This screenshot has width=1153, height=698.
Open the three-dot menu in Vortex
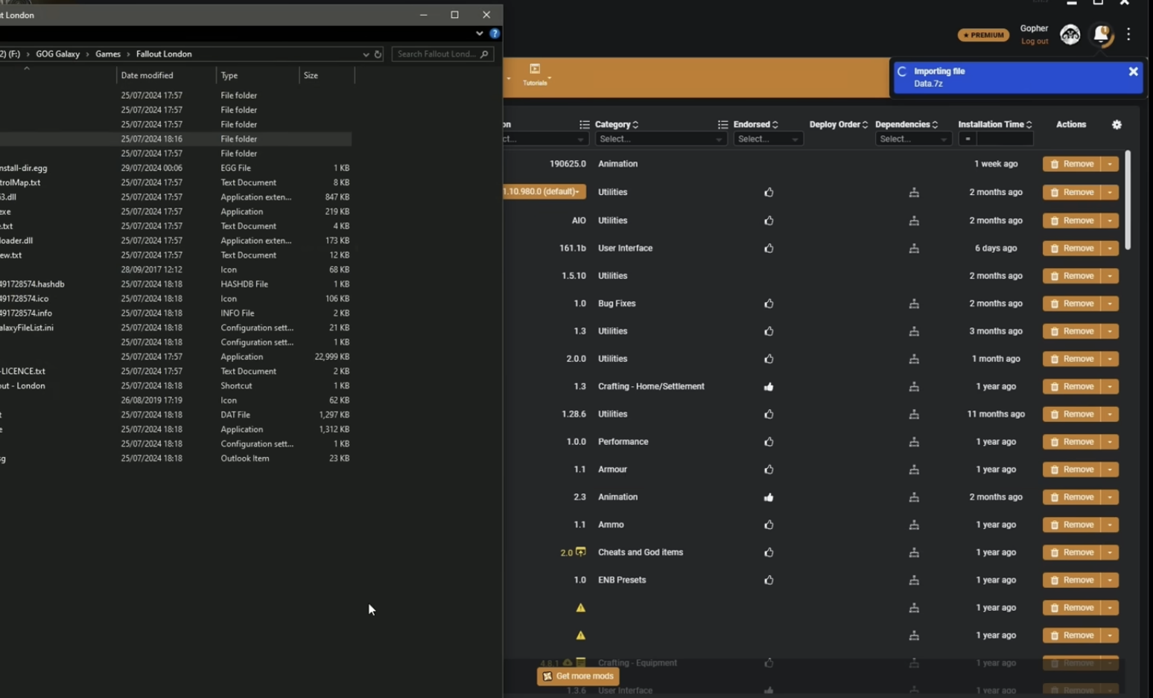point(1128,34)
